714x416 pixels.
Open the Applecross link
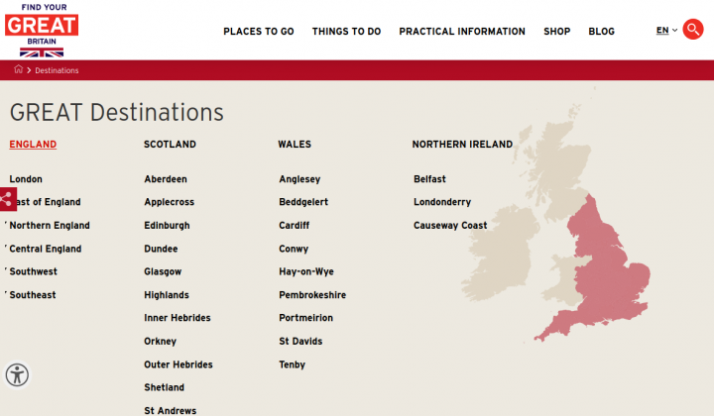point(170,202)
